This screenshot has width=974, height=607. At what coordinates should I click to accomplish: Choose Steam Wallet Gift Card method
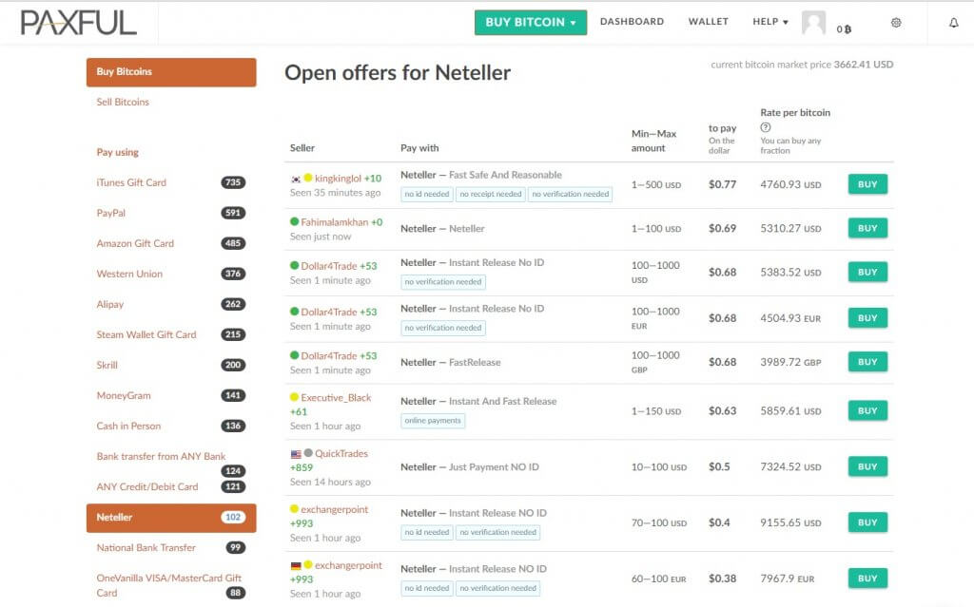pos(146,334)
